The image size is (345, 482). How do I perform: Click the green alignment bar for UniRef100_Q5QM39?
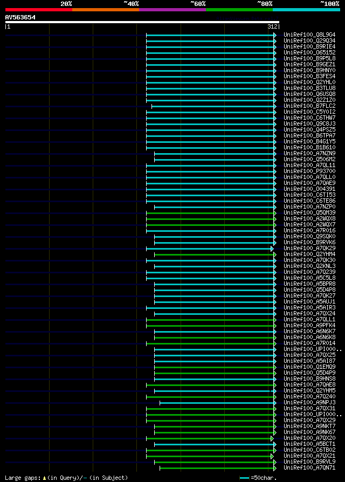point(211,213)
